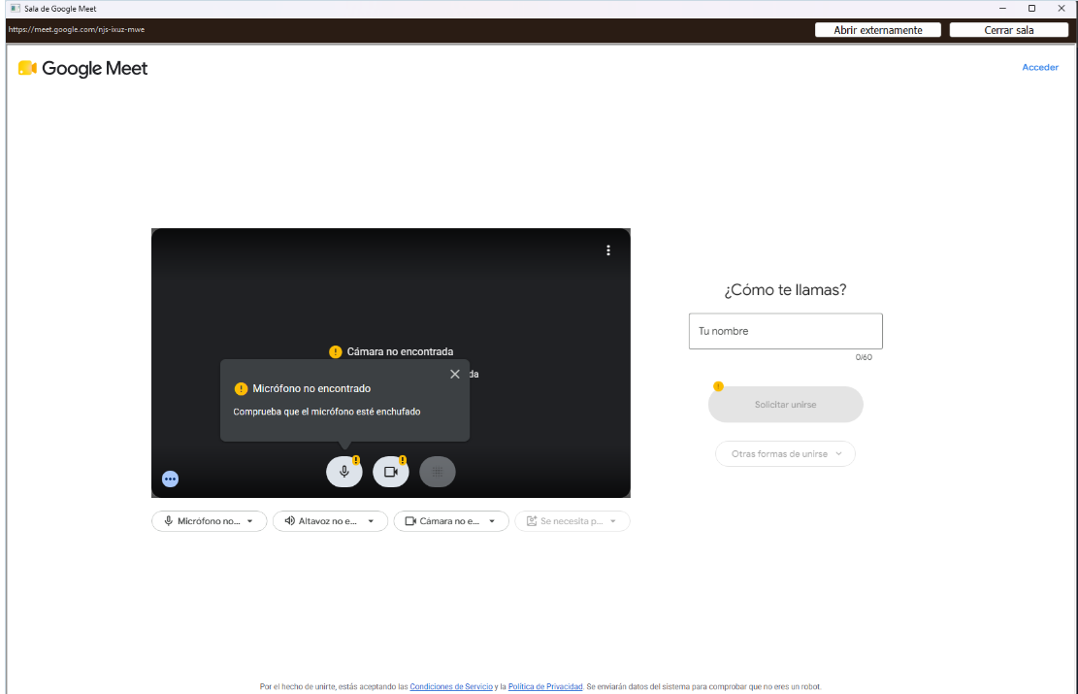The image size is (1078, 694).
Task: Open the Condiciones de Servicio link
Action: pyautogui.click(x=451, y=686)
